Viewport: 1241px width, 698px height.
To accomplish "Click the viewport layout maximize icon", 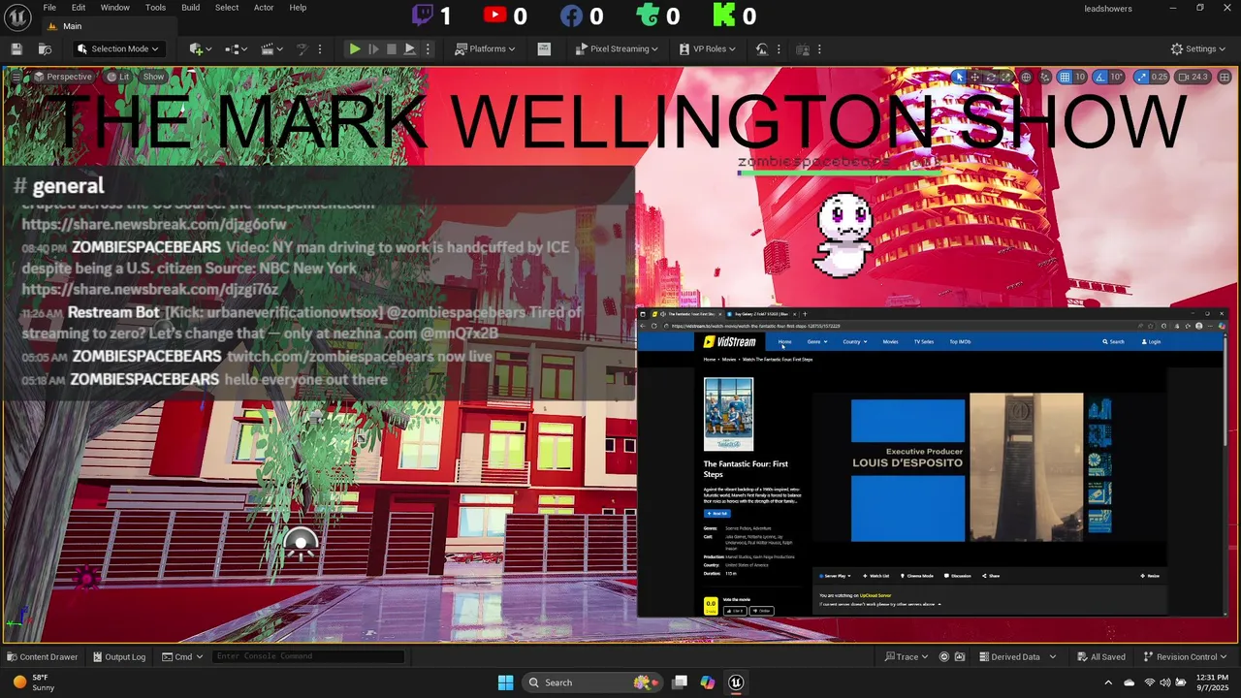I will coord(1224,77).
